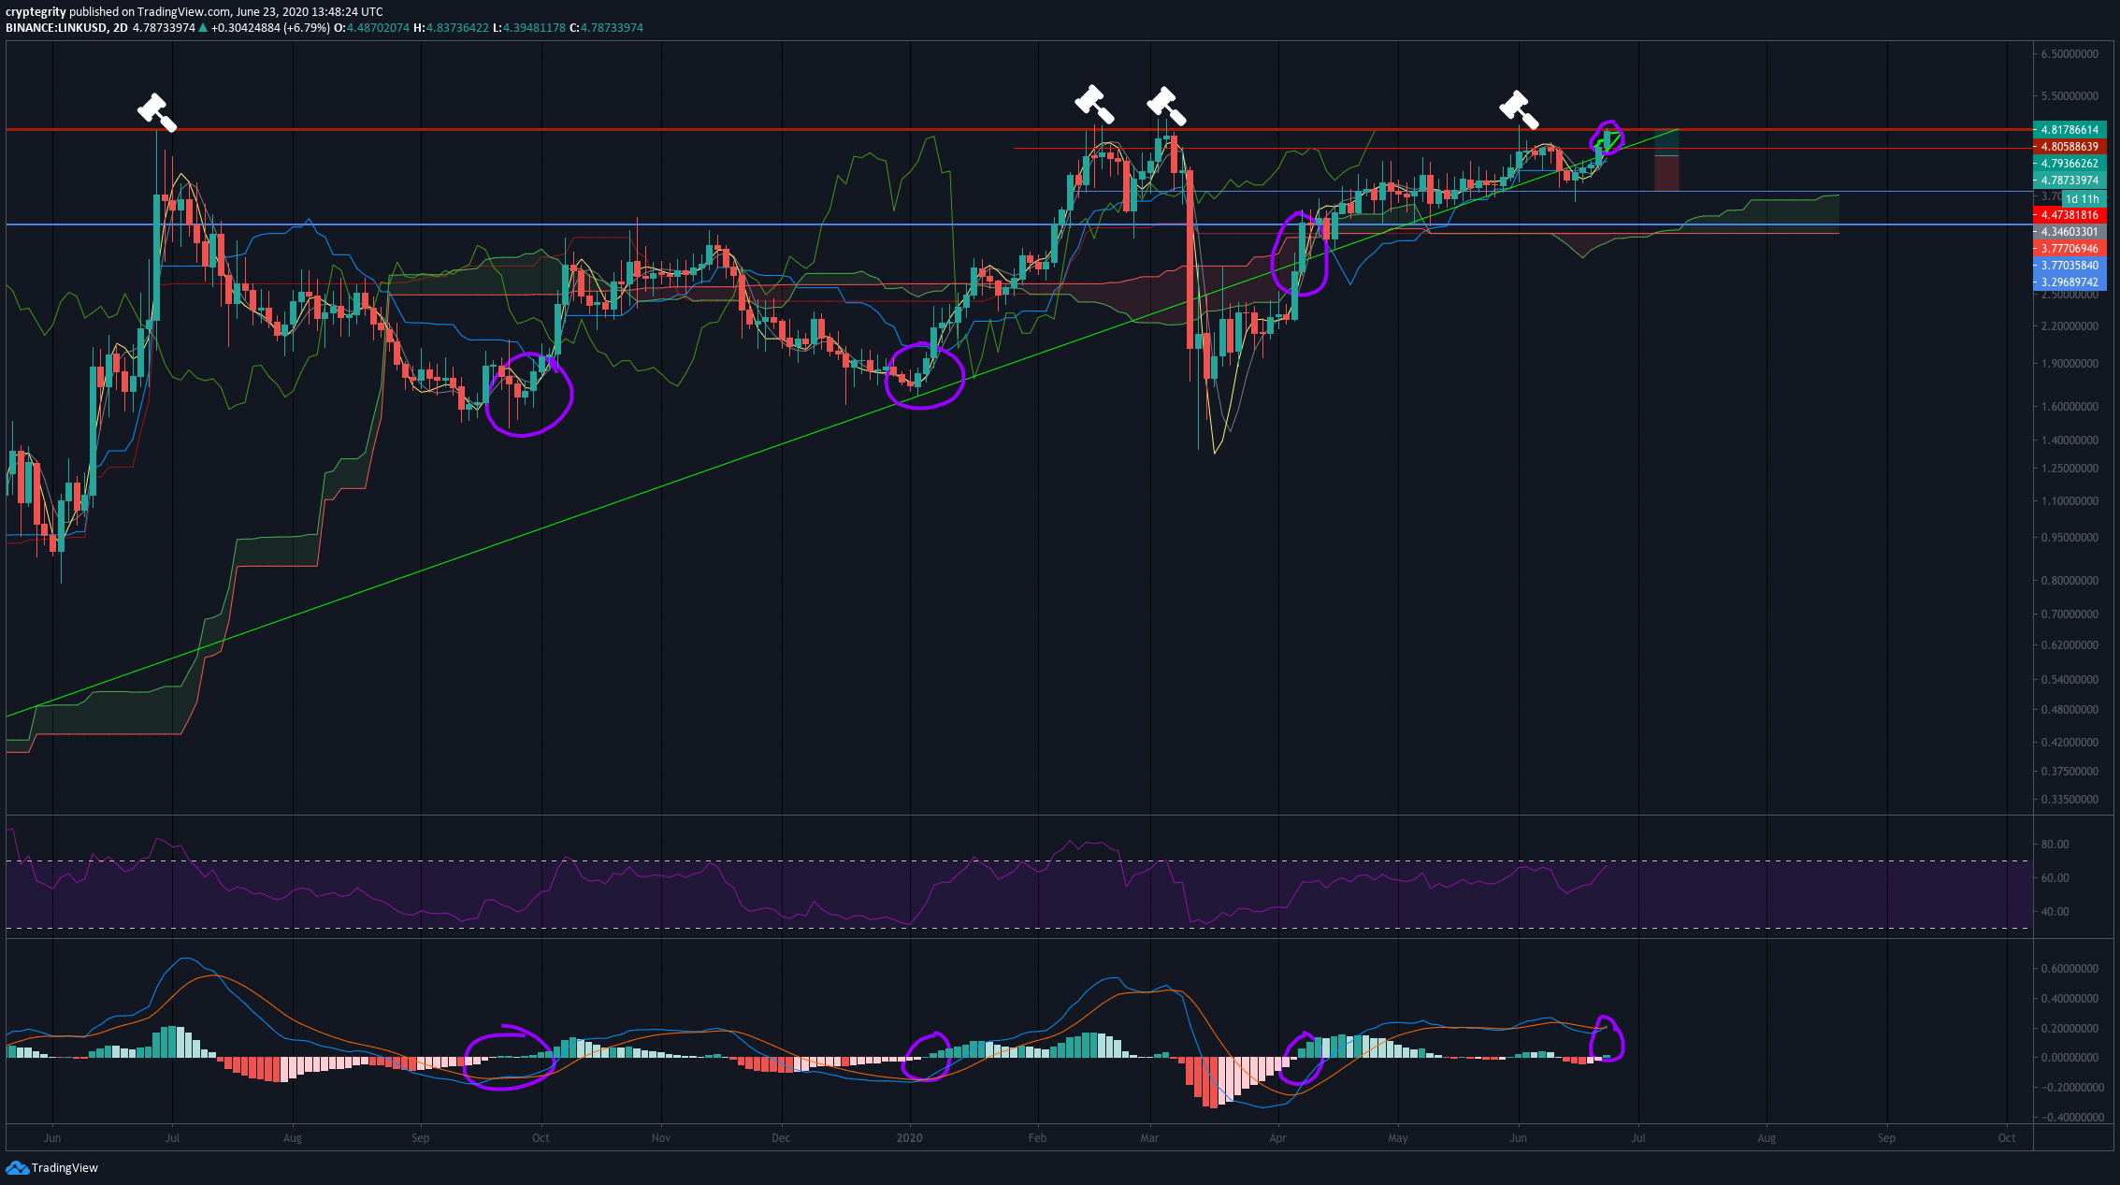Click the blue 3.77035840 price label
This screenshot has height=1185, width=2120.
[x=2068, y=266]
